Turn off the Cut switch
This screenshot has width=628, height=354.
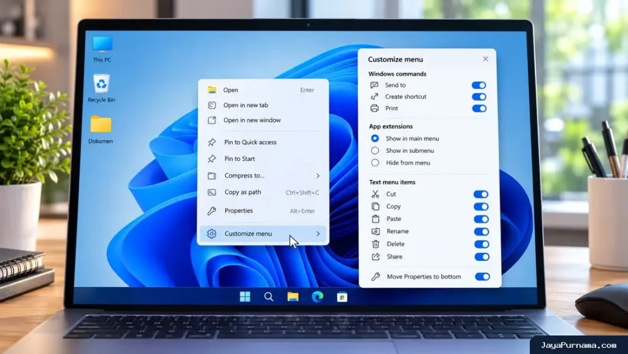pos(481,194)
